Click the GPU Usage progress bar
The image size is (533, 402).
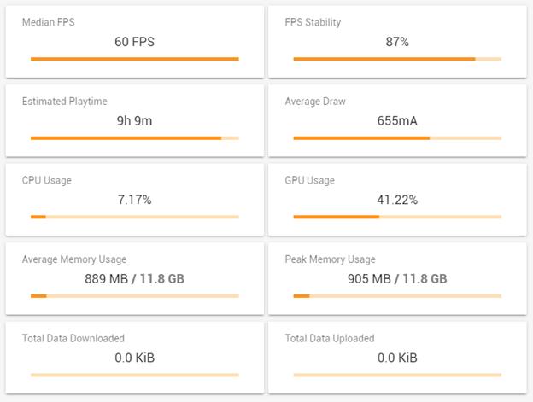pyautogui.click(x=397, y=217)
